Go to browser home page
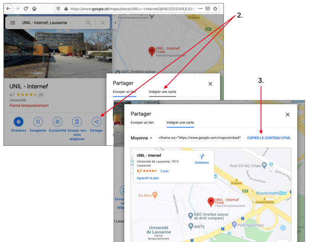 point(35,8)
